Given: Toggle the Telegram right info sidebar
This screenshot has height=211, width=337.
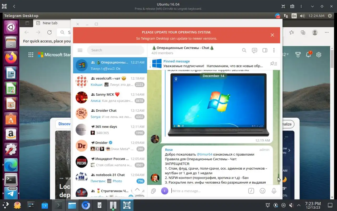Looking at the screenshot, I should pos(265,50).
